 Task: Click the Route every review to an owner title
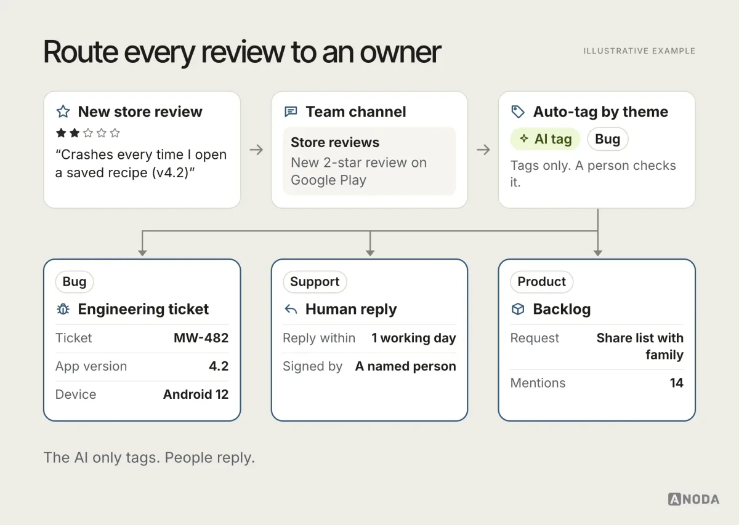tap(242, 52)
